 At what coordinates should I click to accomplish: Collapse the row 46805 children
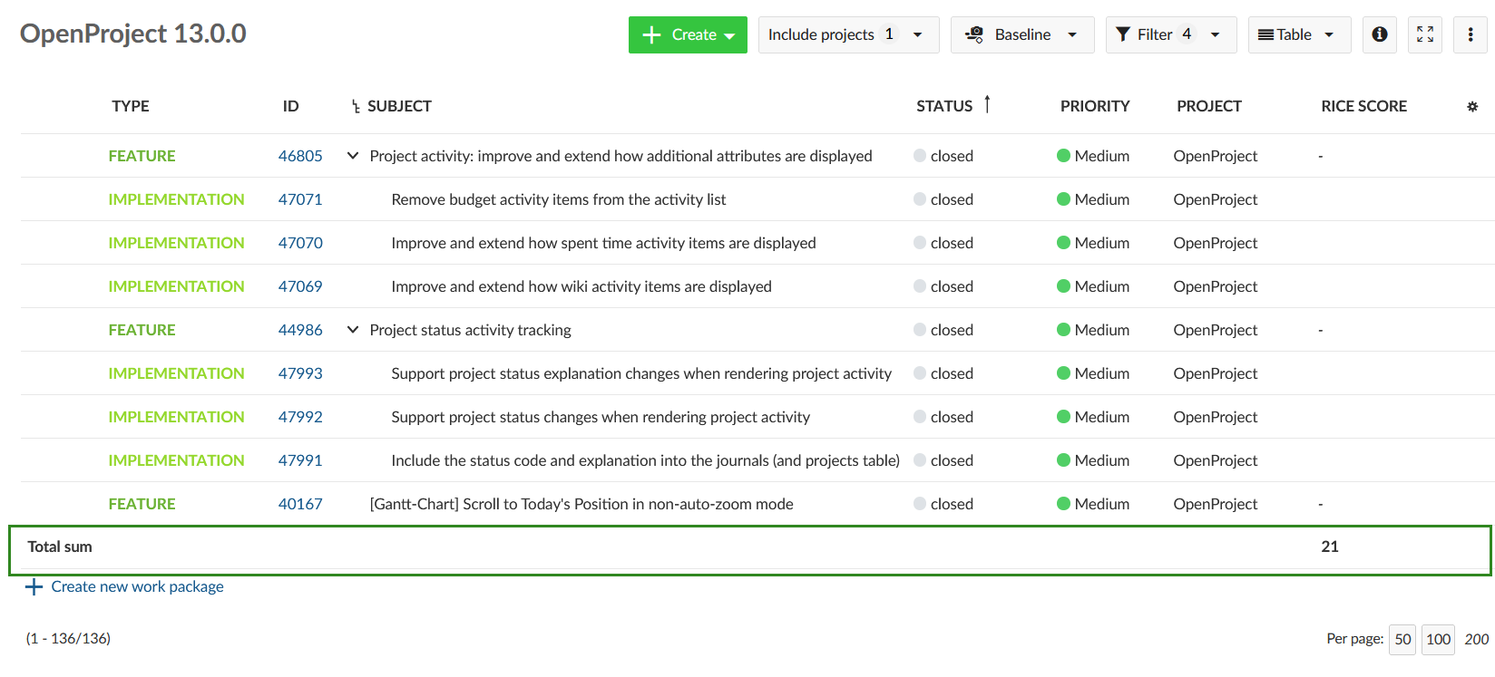point(353,156)
